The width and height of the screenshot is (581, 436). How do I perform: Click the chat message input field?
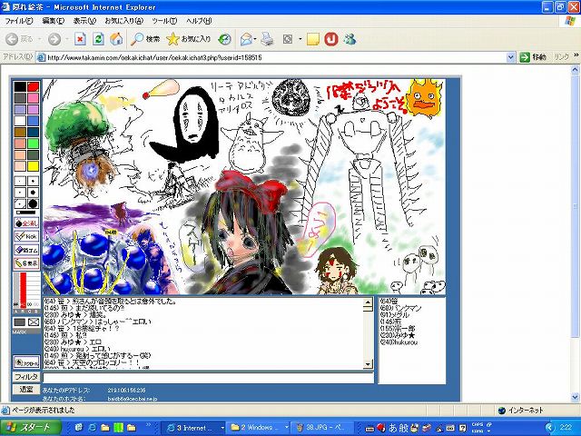pyautogui.click(x=208, y=378)
